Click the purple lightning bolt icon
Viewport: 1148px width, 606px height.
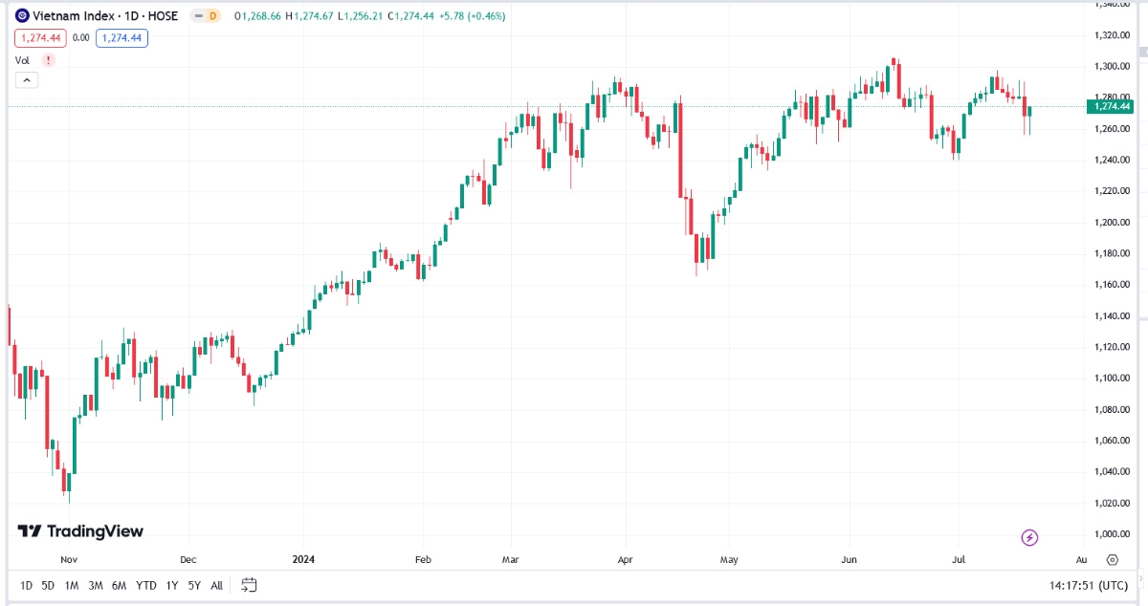tap(1029, 538)
